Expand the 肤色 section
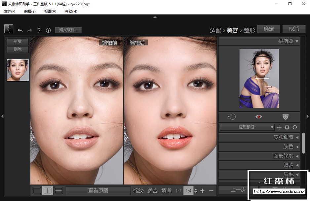This screenshot has height=201, width=310. pyautogui.click(x=259, y=147)
